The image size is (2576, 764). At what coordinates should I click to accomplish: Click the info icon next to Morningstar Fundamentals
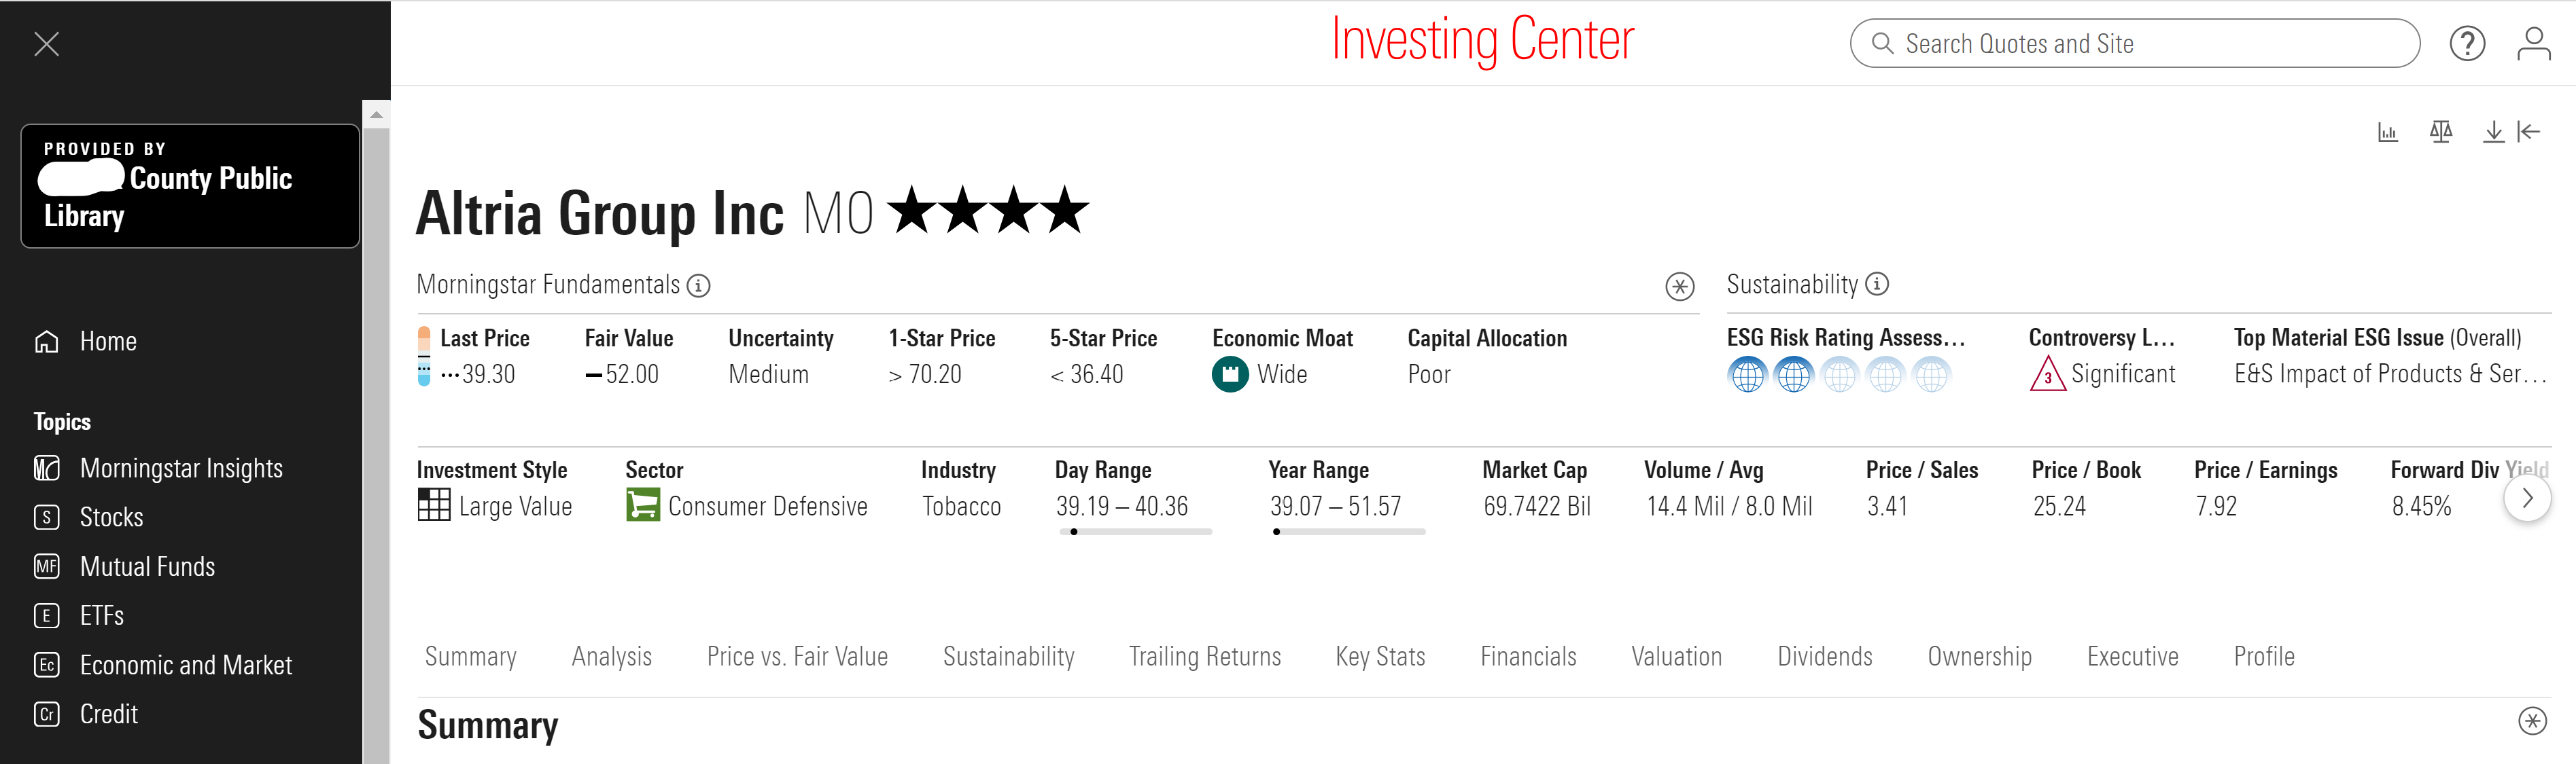click(699, 286)
